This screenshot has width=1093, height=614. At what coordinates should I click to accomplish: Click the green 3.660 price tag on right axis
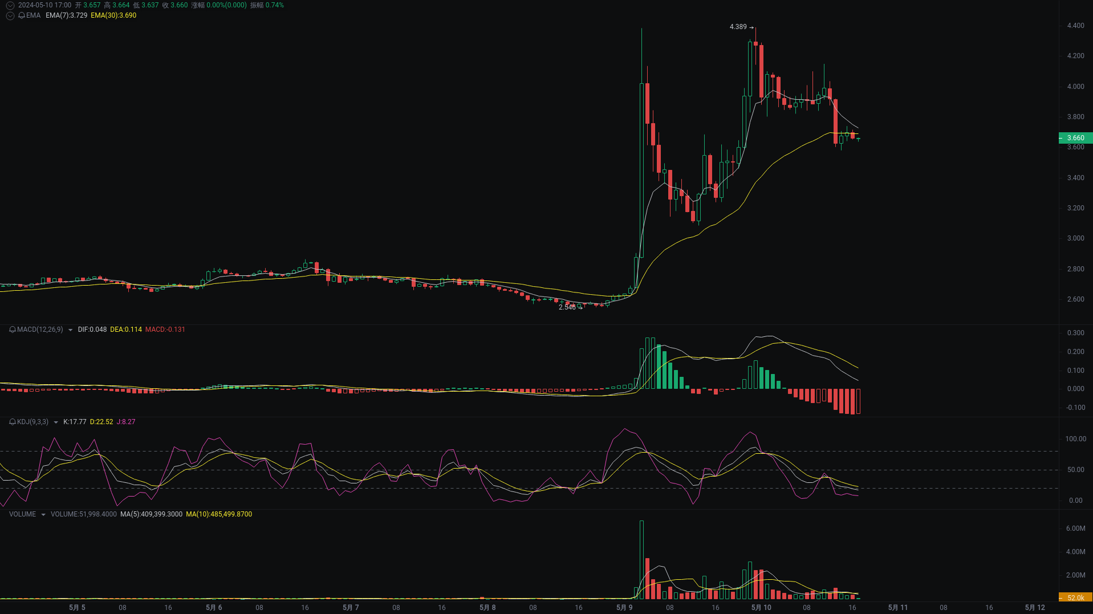(x=1074, y=137)
